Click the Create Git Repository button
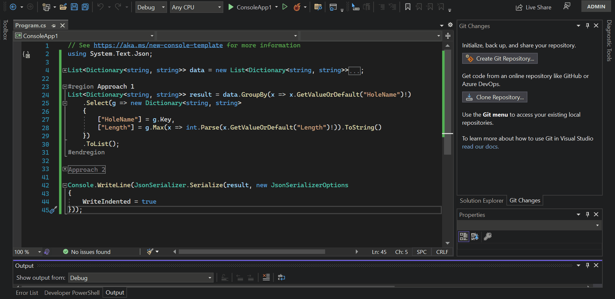615x299 pixels. point(499,58)
